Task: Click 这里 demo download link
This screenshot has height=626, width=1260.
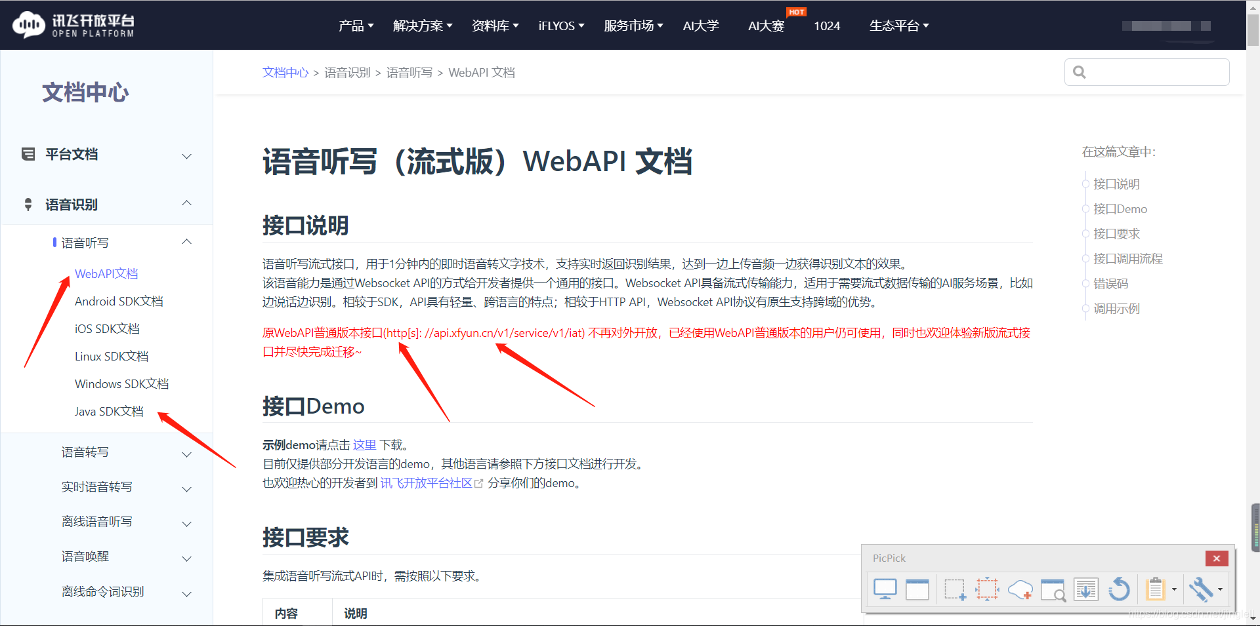Action: pyautogui.click(x=364, y=445)
